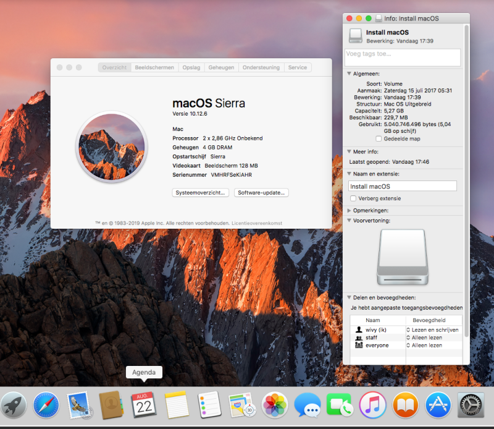Open iTunes from the Dock
494x429 pixels.
click(x=373, y=405)
